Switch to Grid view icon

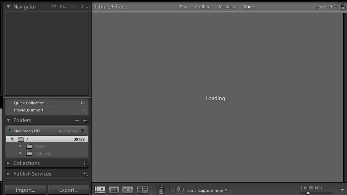tap(100, 190)
